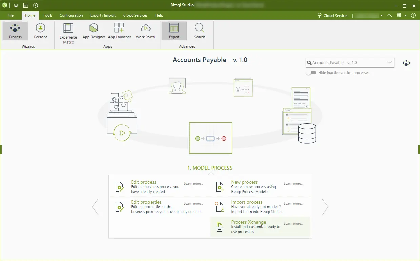Click the process wheel icon in the title bar
The image size is (420, 261).
(x=16, y=6)
